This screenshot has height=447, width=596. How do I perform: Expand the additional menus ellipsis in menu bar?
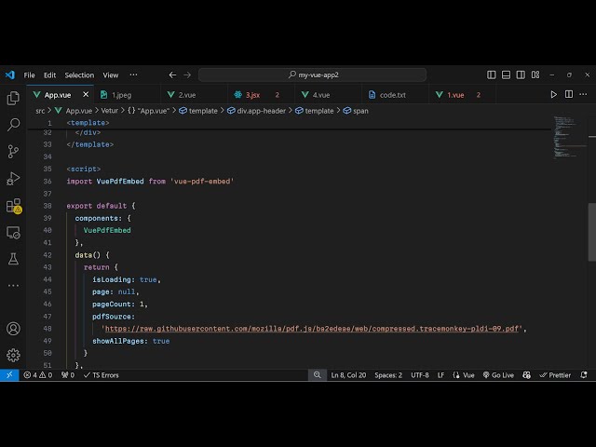[x=133, y=74]
